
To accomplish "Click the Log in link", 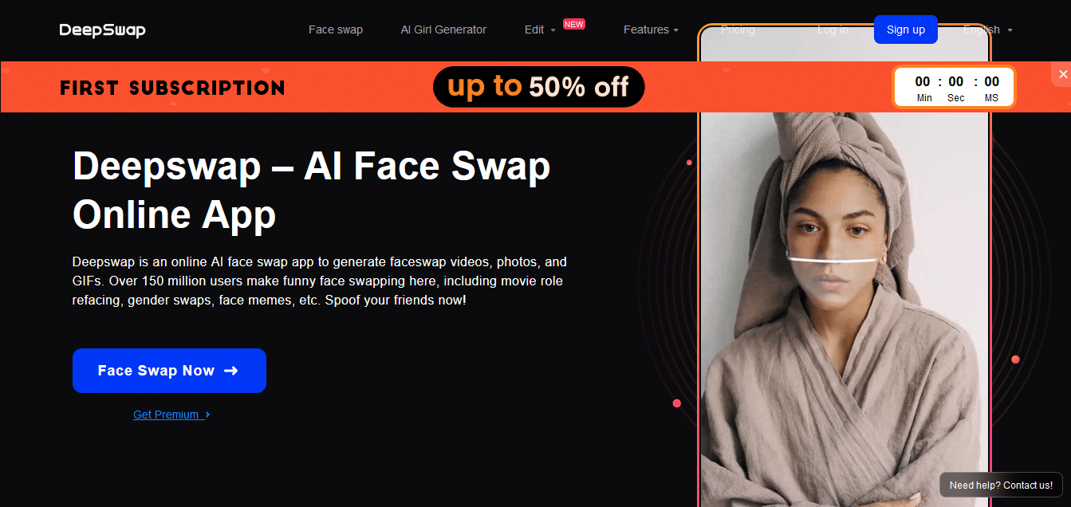I will coord(833,29).
